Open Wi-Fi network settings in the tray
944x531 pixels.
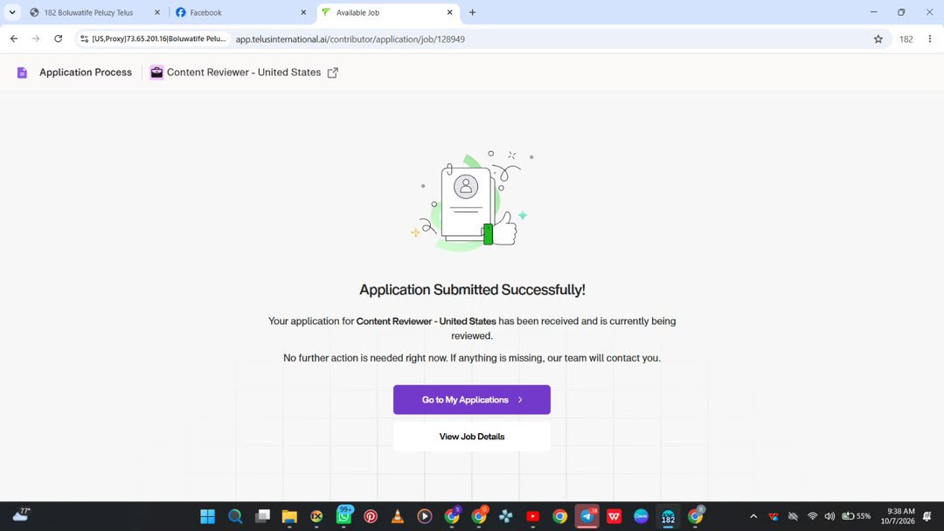click(812, 516)
